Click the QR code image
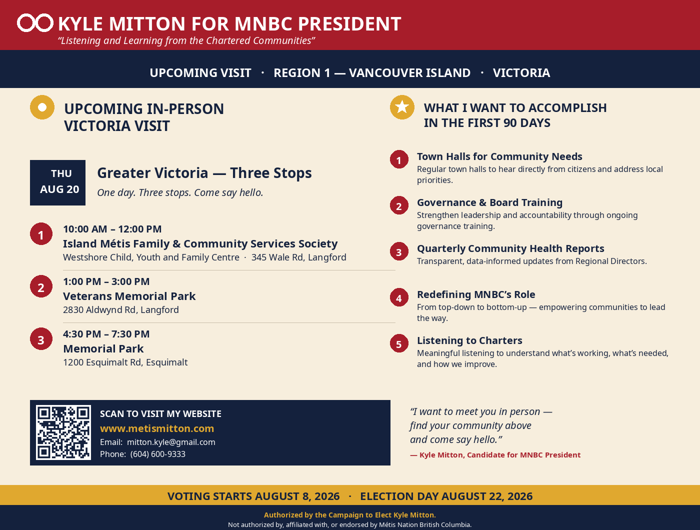This screenshot has height=530, width=700. (x=63, y=432)
